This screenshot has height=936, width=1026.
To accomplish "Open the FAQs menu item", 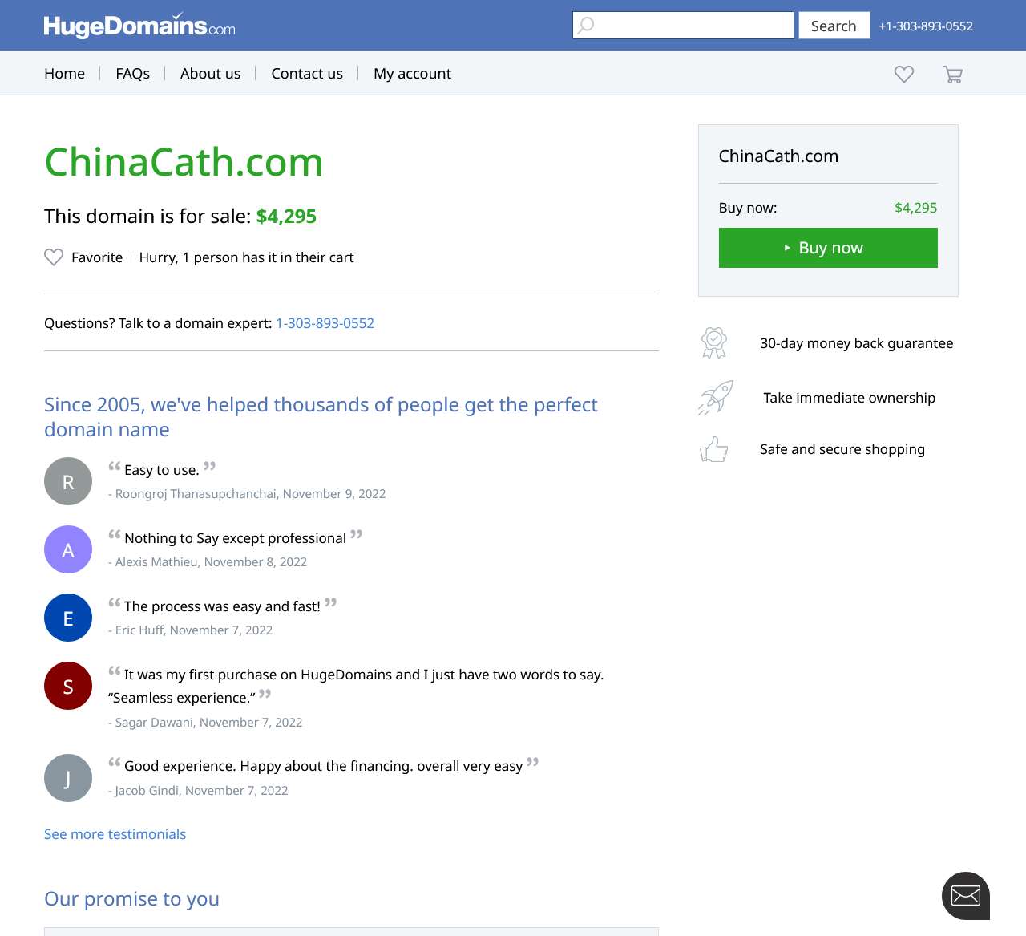I will [132, 73].
